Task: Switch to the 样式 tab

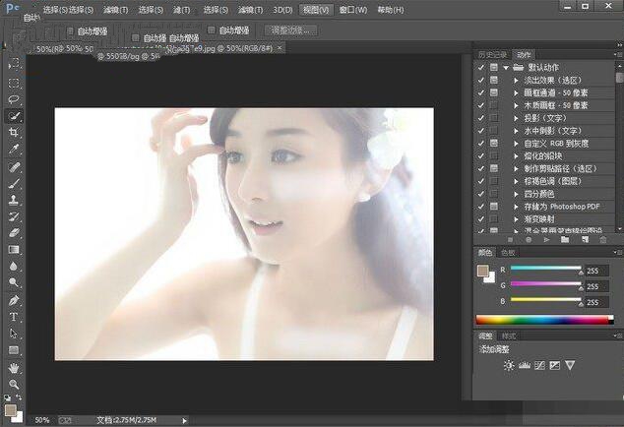Action: [509, 336]
